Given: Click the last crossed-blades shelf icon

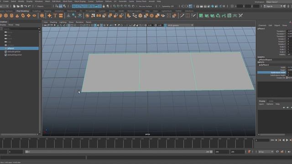Looking at the screenshot, I should (x=241, y=16).
